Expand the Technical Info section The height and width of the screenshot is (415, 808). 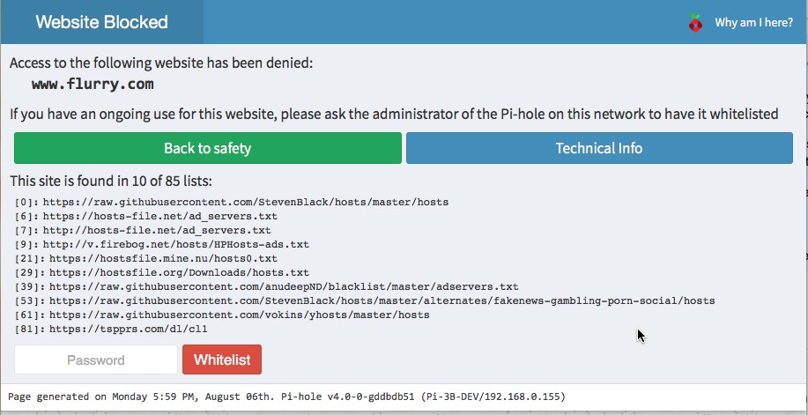click(x=599, y=148)
